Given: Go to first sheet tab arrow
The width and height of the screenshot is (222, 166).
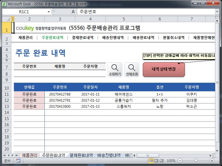Looking at the screenshot, I should pos(4,155).
